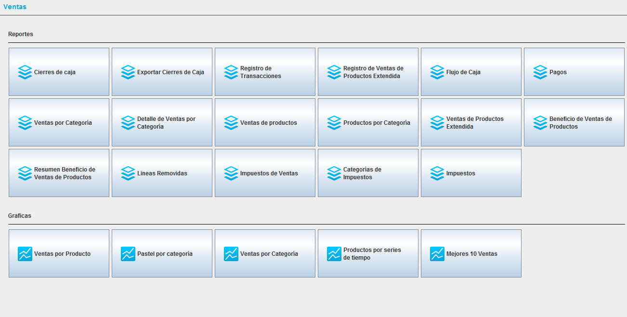Open the Ventas por Categoria chart

265,253
